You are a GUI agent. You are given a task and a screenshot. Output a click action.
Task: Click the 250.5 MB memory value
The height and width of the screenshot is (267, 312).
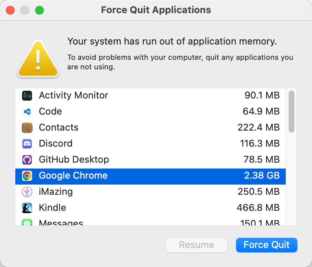(x=259, y=192)
